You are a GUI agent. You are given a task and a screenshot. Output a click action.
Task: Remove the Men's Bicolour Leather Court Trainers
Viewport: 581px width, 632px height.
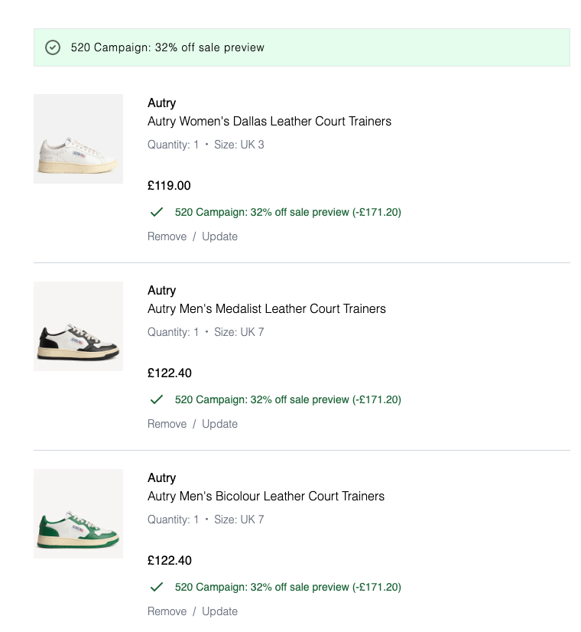[167, 611]
